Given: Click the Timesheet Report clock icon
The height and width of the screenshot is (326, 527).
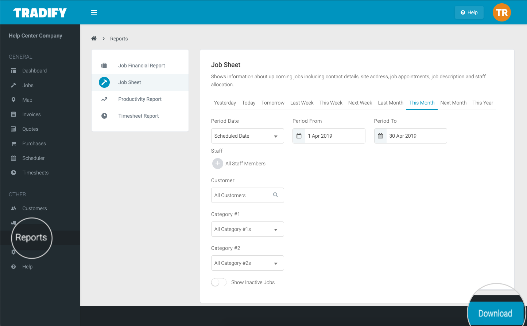Looking at the screenshot, I should coord(104,116).
